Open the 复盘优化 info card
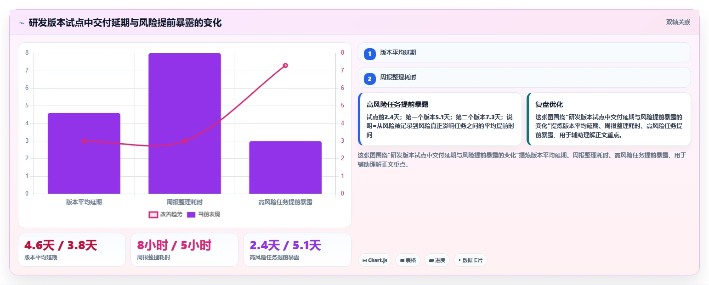Screen dimensions: 709x285 (609, 119)
